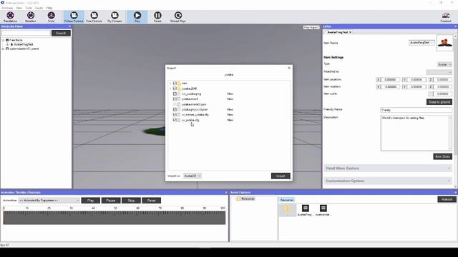Select the Scale tool
Screen dimensions: 458x257
point(51,17)
